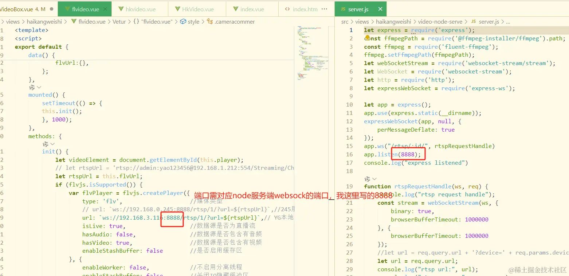Open the HkVideo.vue tab
569x276 pixels.
point(197,9)
